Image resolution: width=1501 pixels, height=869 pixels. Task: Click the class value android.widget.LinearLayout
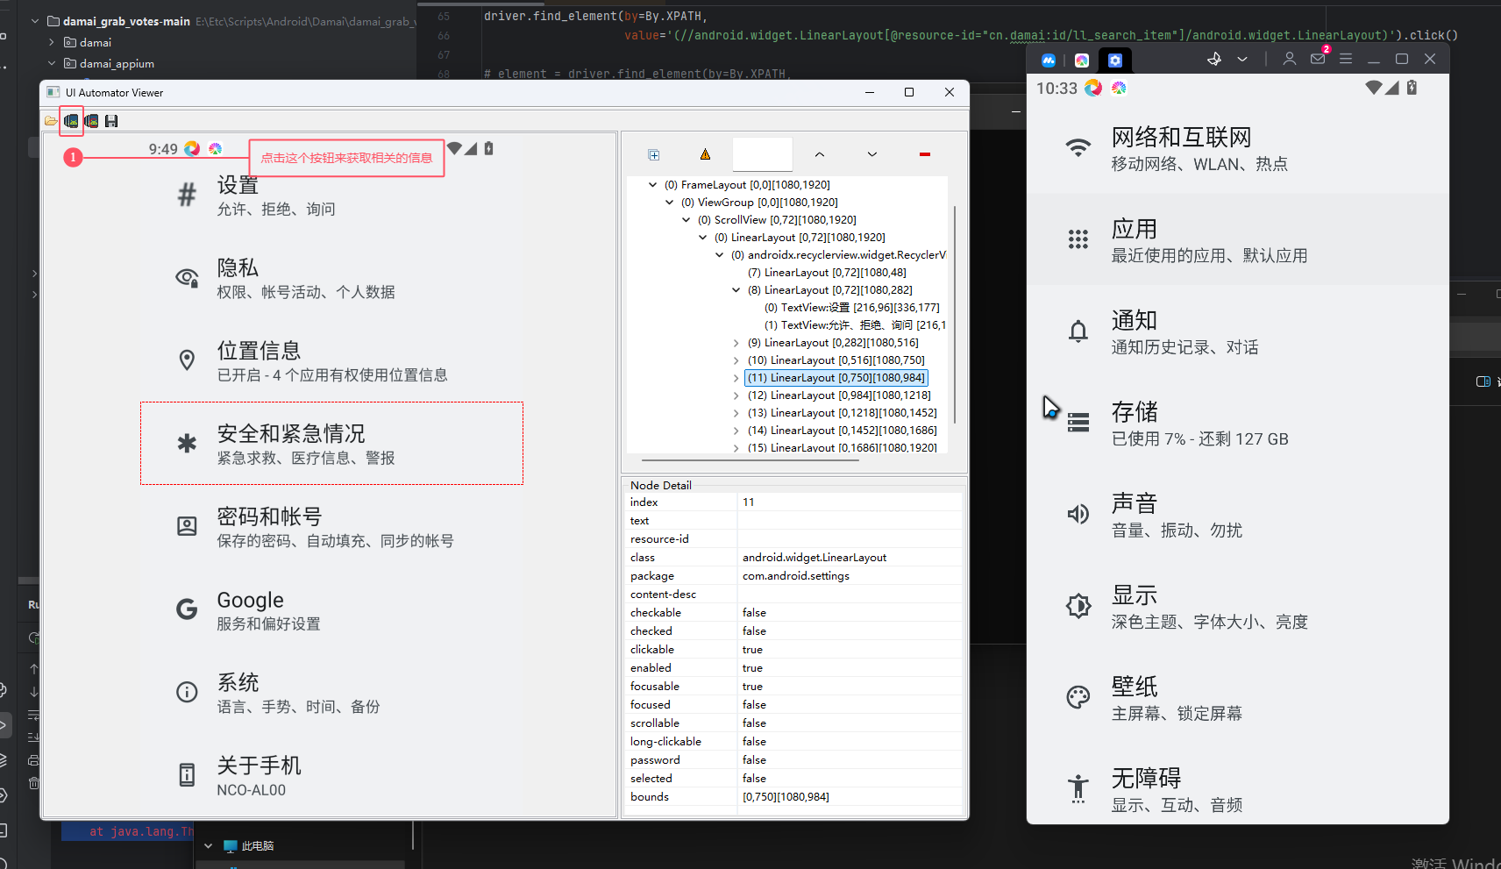pos(815,558)
